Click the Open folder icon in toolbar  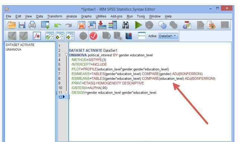click(x=12, y=25)
